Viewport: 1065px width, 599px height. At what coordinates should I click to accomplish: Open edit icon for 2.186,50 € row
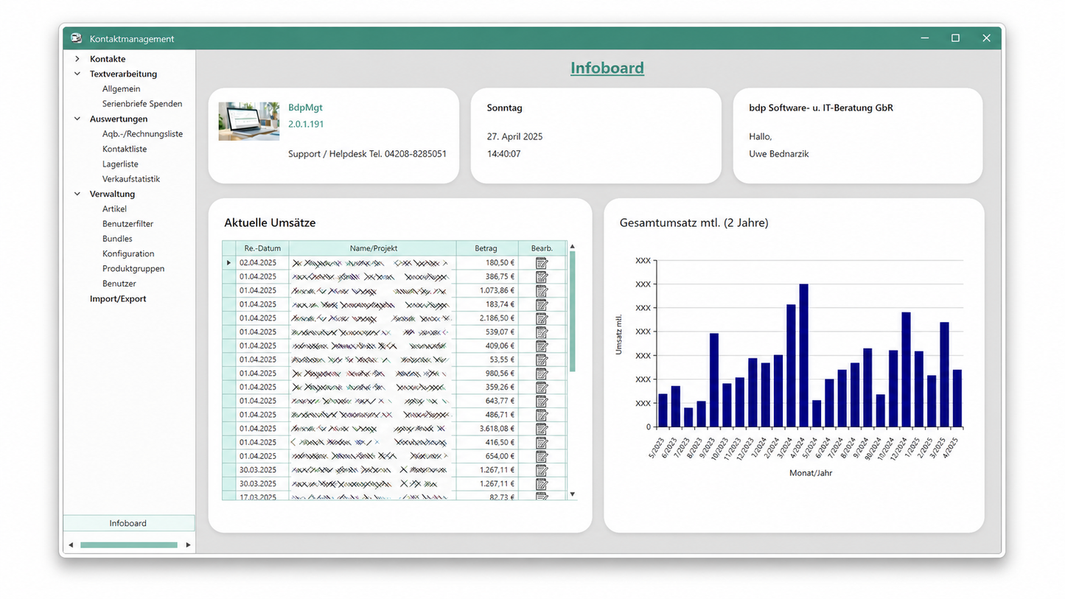point(542,318)
